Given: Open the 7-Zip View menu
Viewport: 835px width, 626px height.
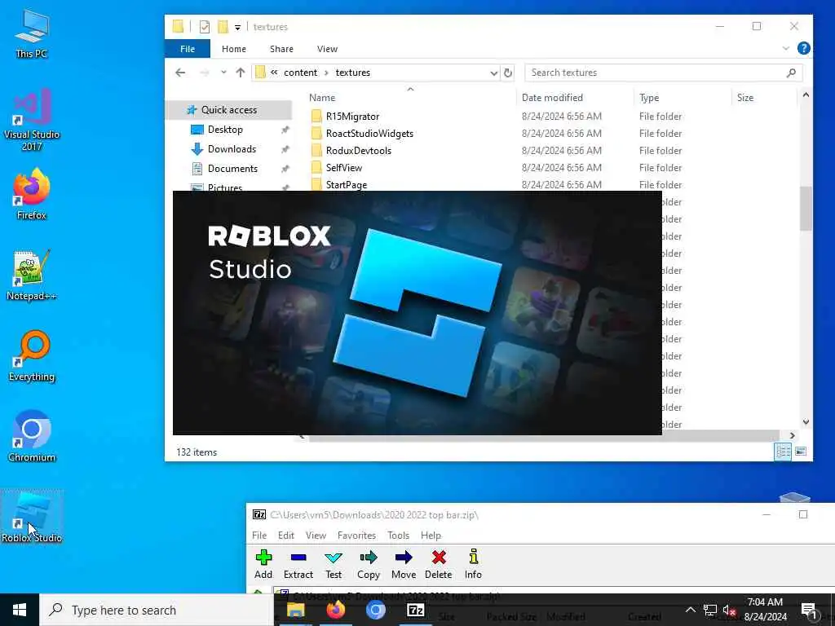Looking at the screenshot, I should [316, 535].
